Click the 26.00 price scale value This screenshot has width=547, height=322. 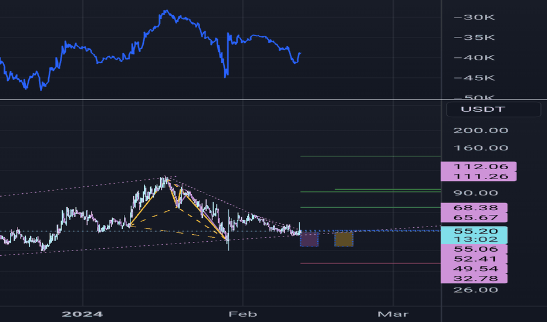[475, 290]
